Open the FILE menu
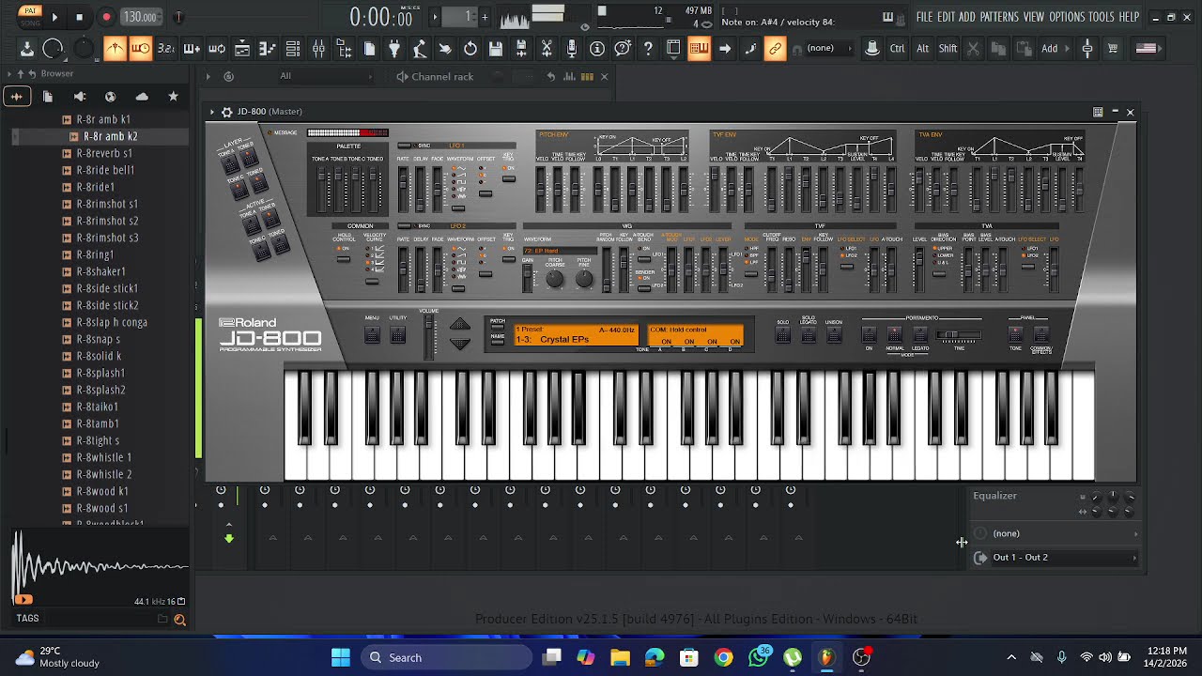The image size is (1202, 676). click(x=924, y=17)
